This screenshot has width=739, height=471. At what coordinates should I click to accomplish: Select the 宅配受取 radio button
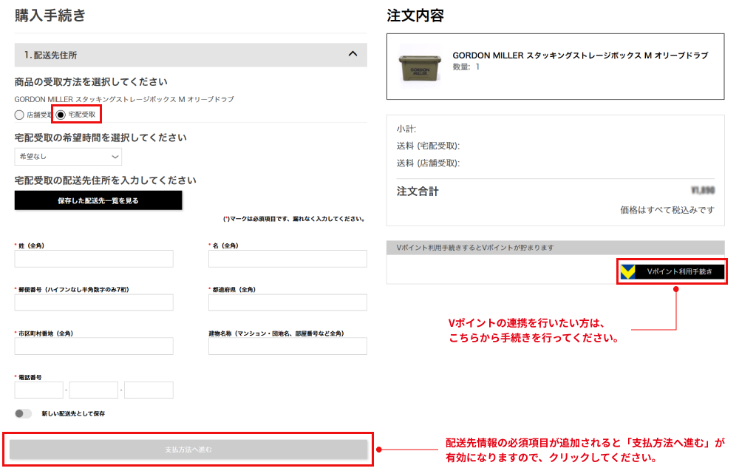click(x=61, y=115)
